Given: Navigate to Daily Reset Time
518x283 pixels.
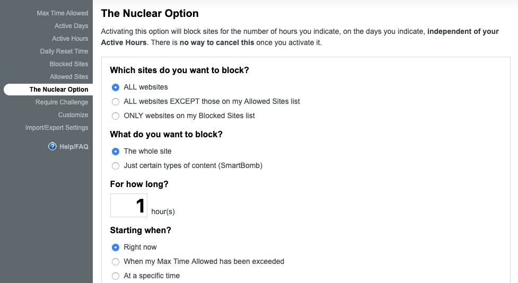Looking at the screenshot, I should (64, 51).
